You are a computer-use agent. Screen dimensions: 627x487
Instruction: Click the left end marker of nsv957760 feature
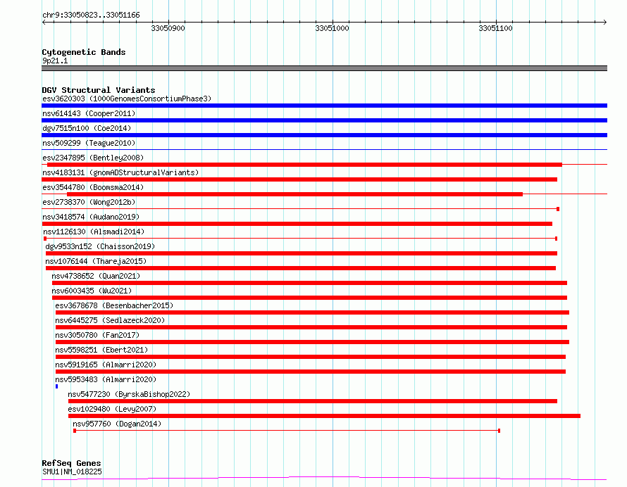point(75,431)
